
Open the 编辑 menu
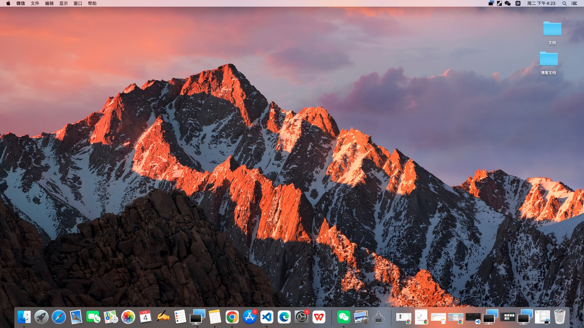(x=49, y=3)
